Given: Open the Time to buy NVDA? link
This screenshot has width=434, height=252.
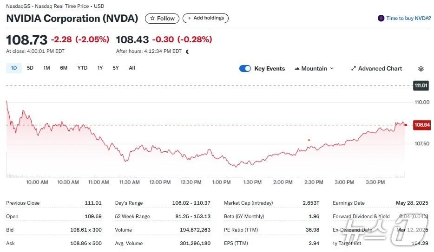Looking at the screenshot, I should [x=408, y=18].
